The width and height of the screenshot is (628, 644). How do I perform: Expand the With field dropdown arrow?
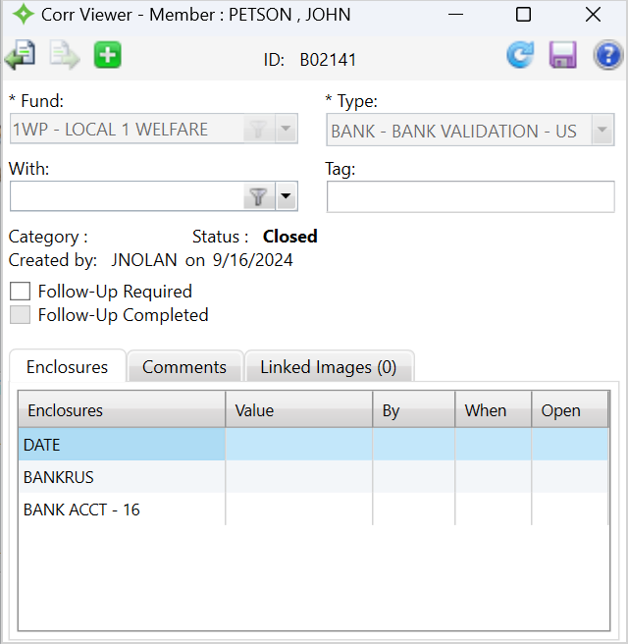[x=286, y=196]
